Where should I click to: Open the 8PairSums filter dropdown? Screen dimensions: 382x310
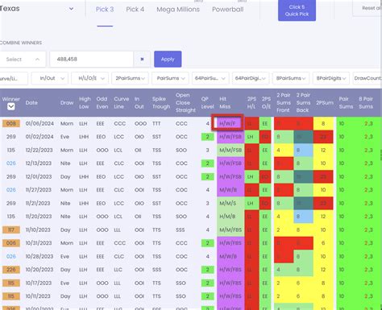291,78
